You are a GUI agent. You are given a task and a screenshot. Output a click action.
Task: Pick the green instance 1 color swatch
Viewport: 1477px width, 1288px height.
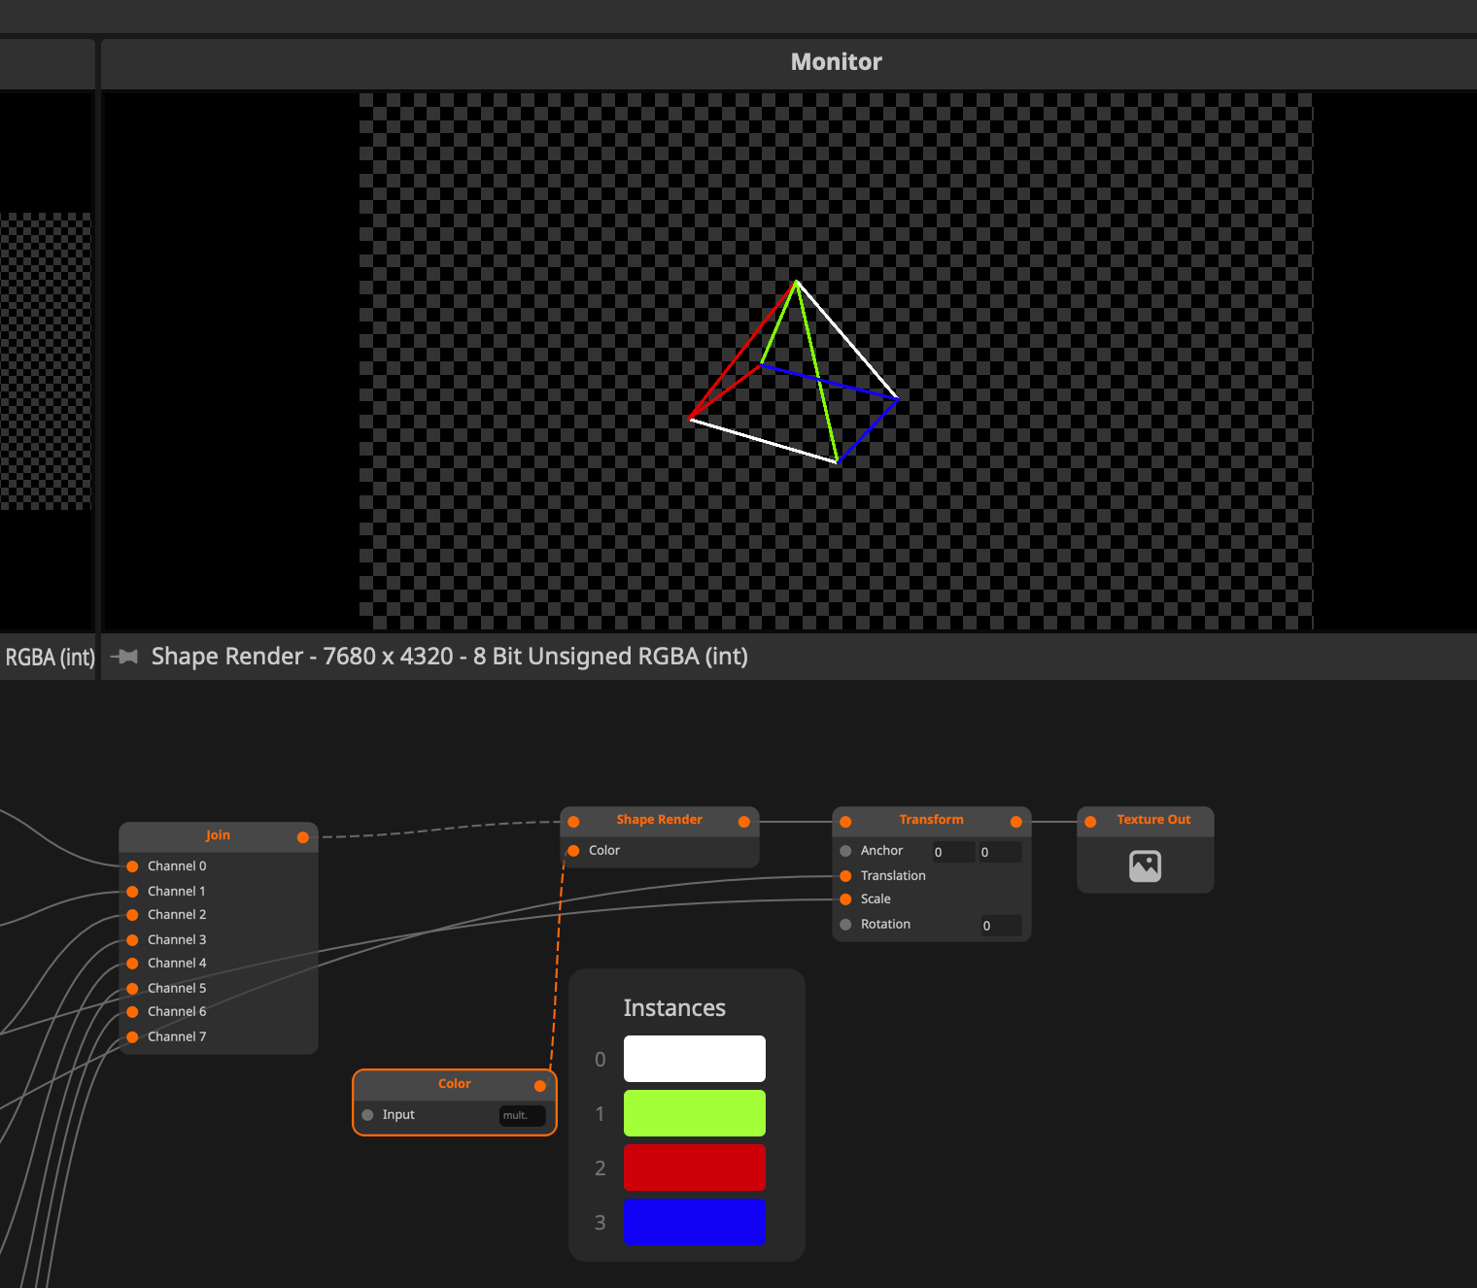pos(694,1113)
